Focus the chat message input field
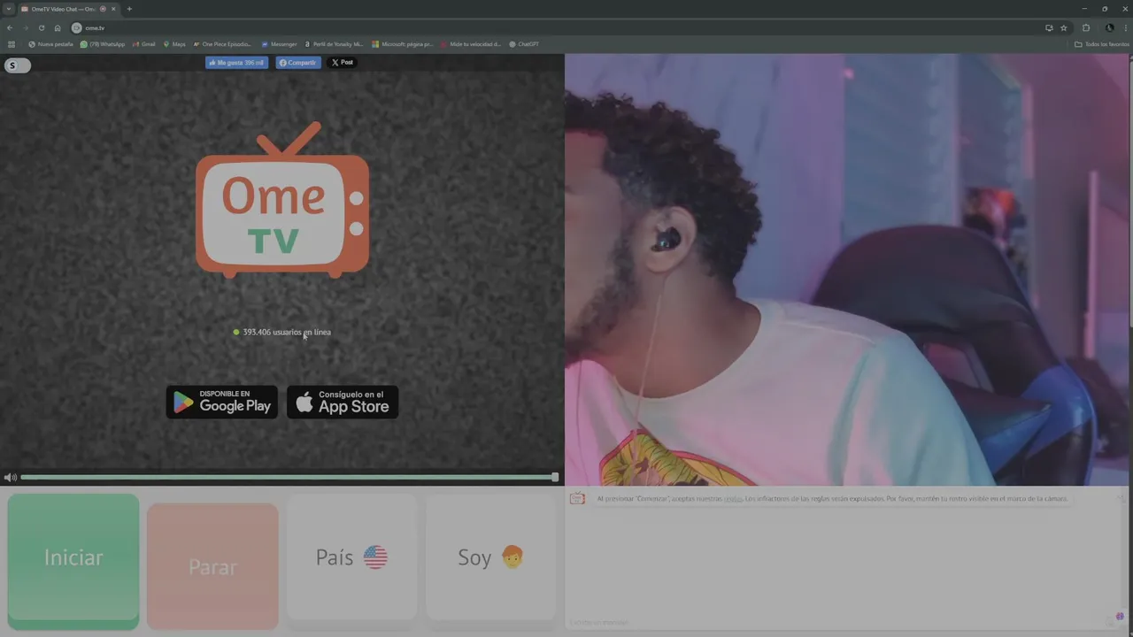This screenshot has width=1133, height=637. (836, 623)
